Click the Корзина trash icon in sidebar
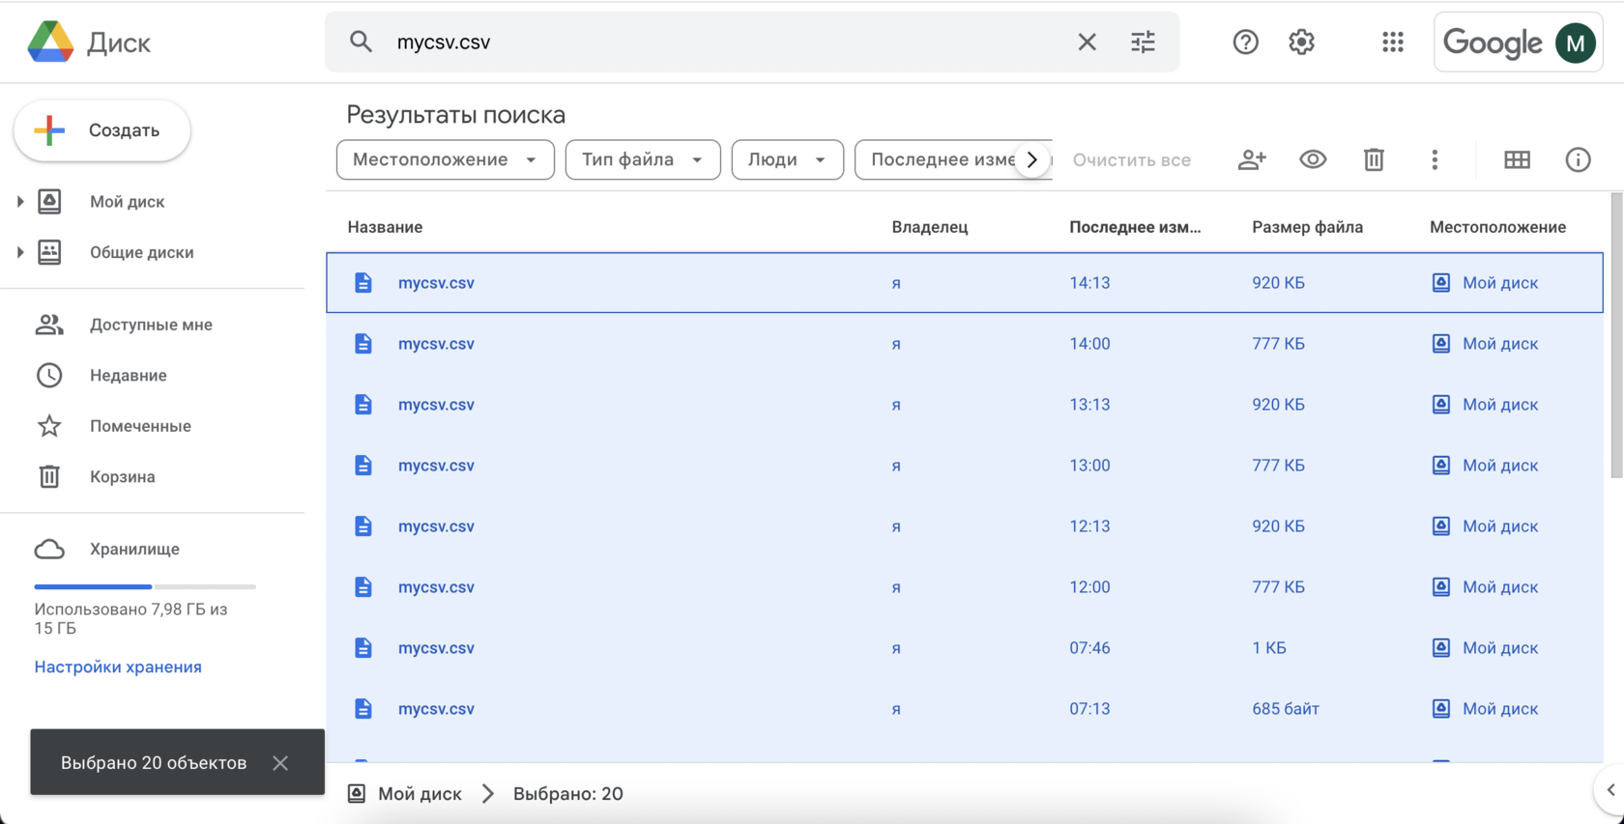The width and height of the screenshot is (1624, 824). [49, 476]
